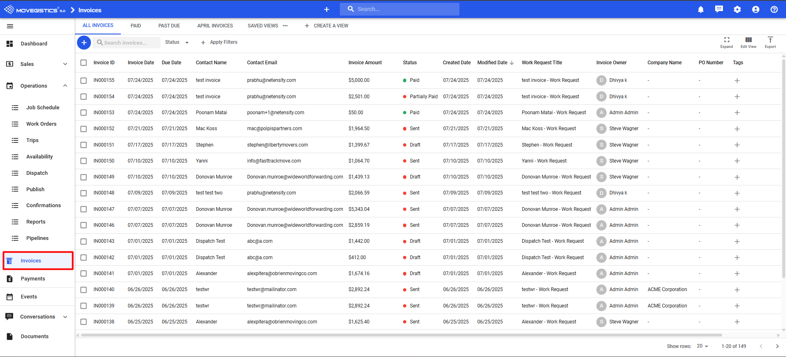Collapse the Operations sidebar section
Image resolution: width=786 pixels, height=357 pixels.
[65, 86]
